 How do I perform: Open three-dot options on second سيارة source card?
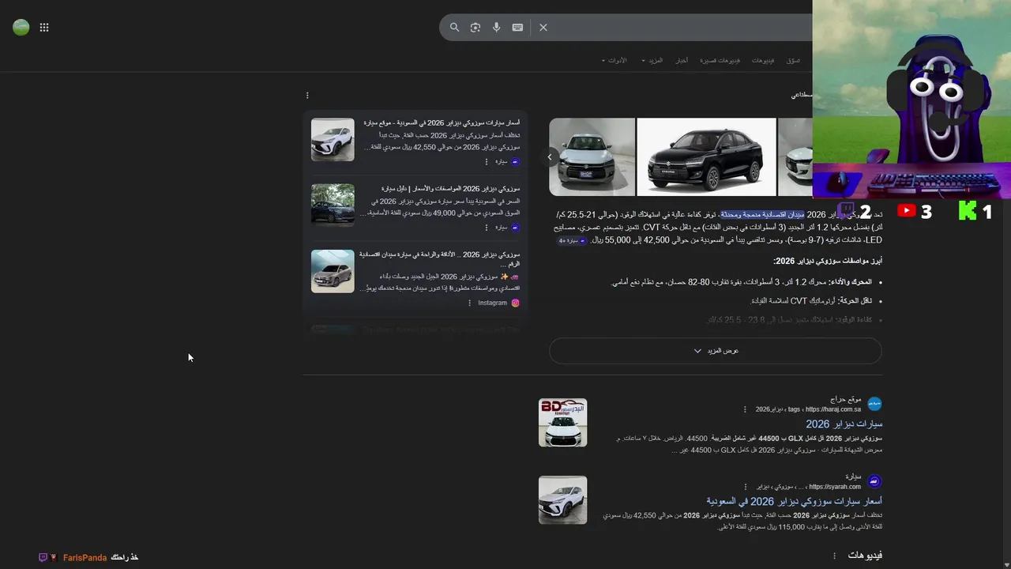tap(487, 228)
